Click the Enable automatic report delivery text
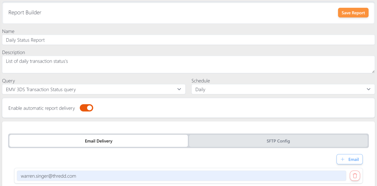Image resolution: width=377 pixels, height=186 pixels. pos(42,108)
